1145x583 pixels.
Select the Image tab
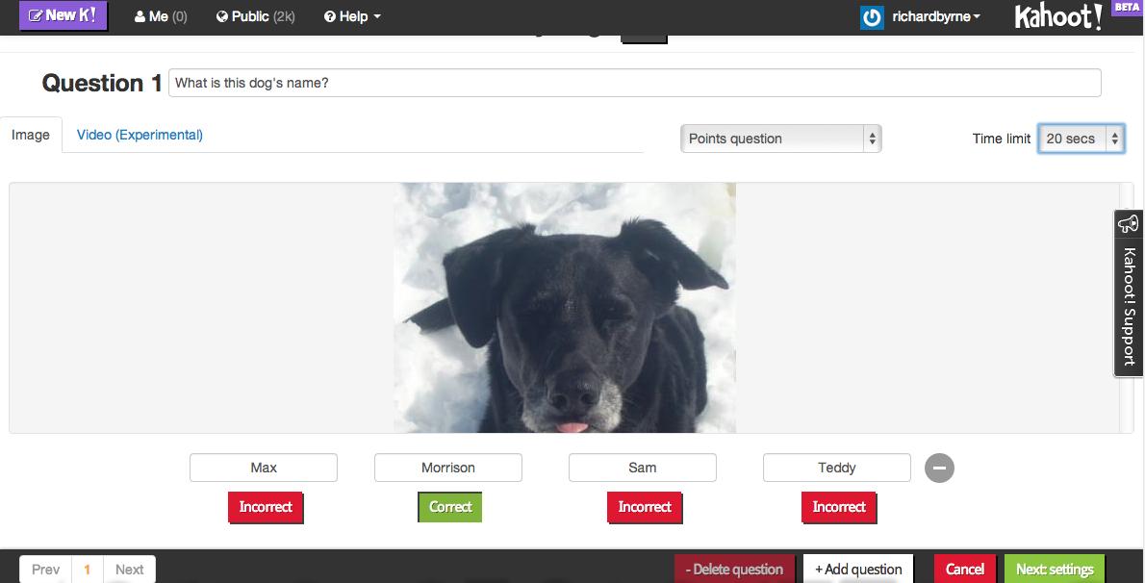[31, 135]
